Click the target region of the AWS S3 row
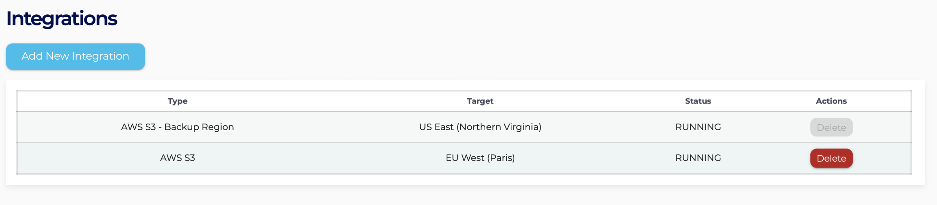This screenshot has height=205, width=937. (x=480, y=158)
